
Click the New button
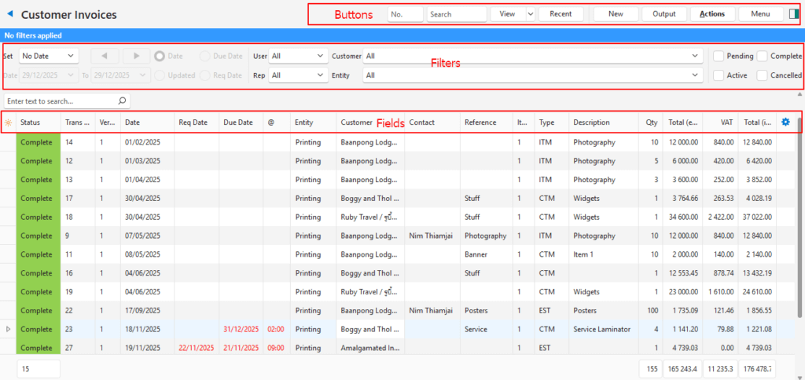(x=616, y=14)
